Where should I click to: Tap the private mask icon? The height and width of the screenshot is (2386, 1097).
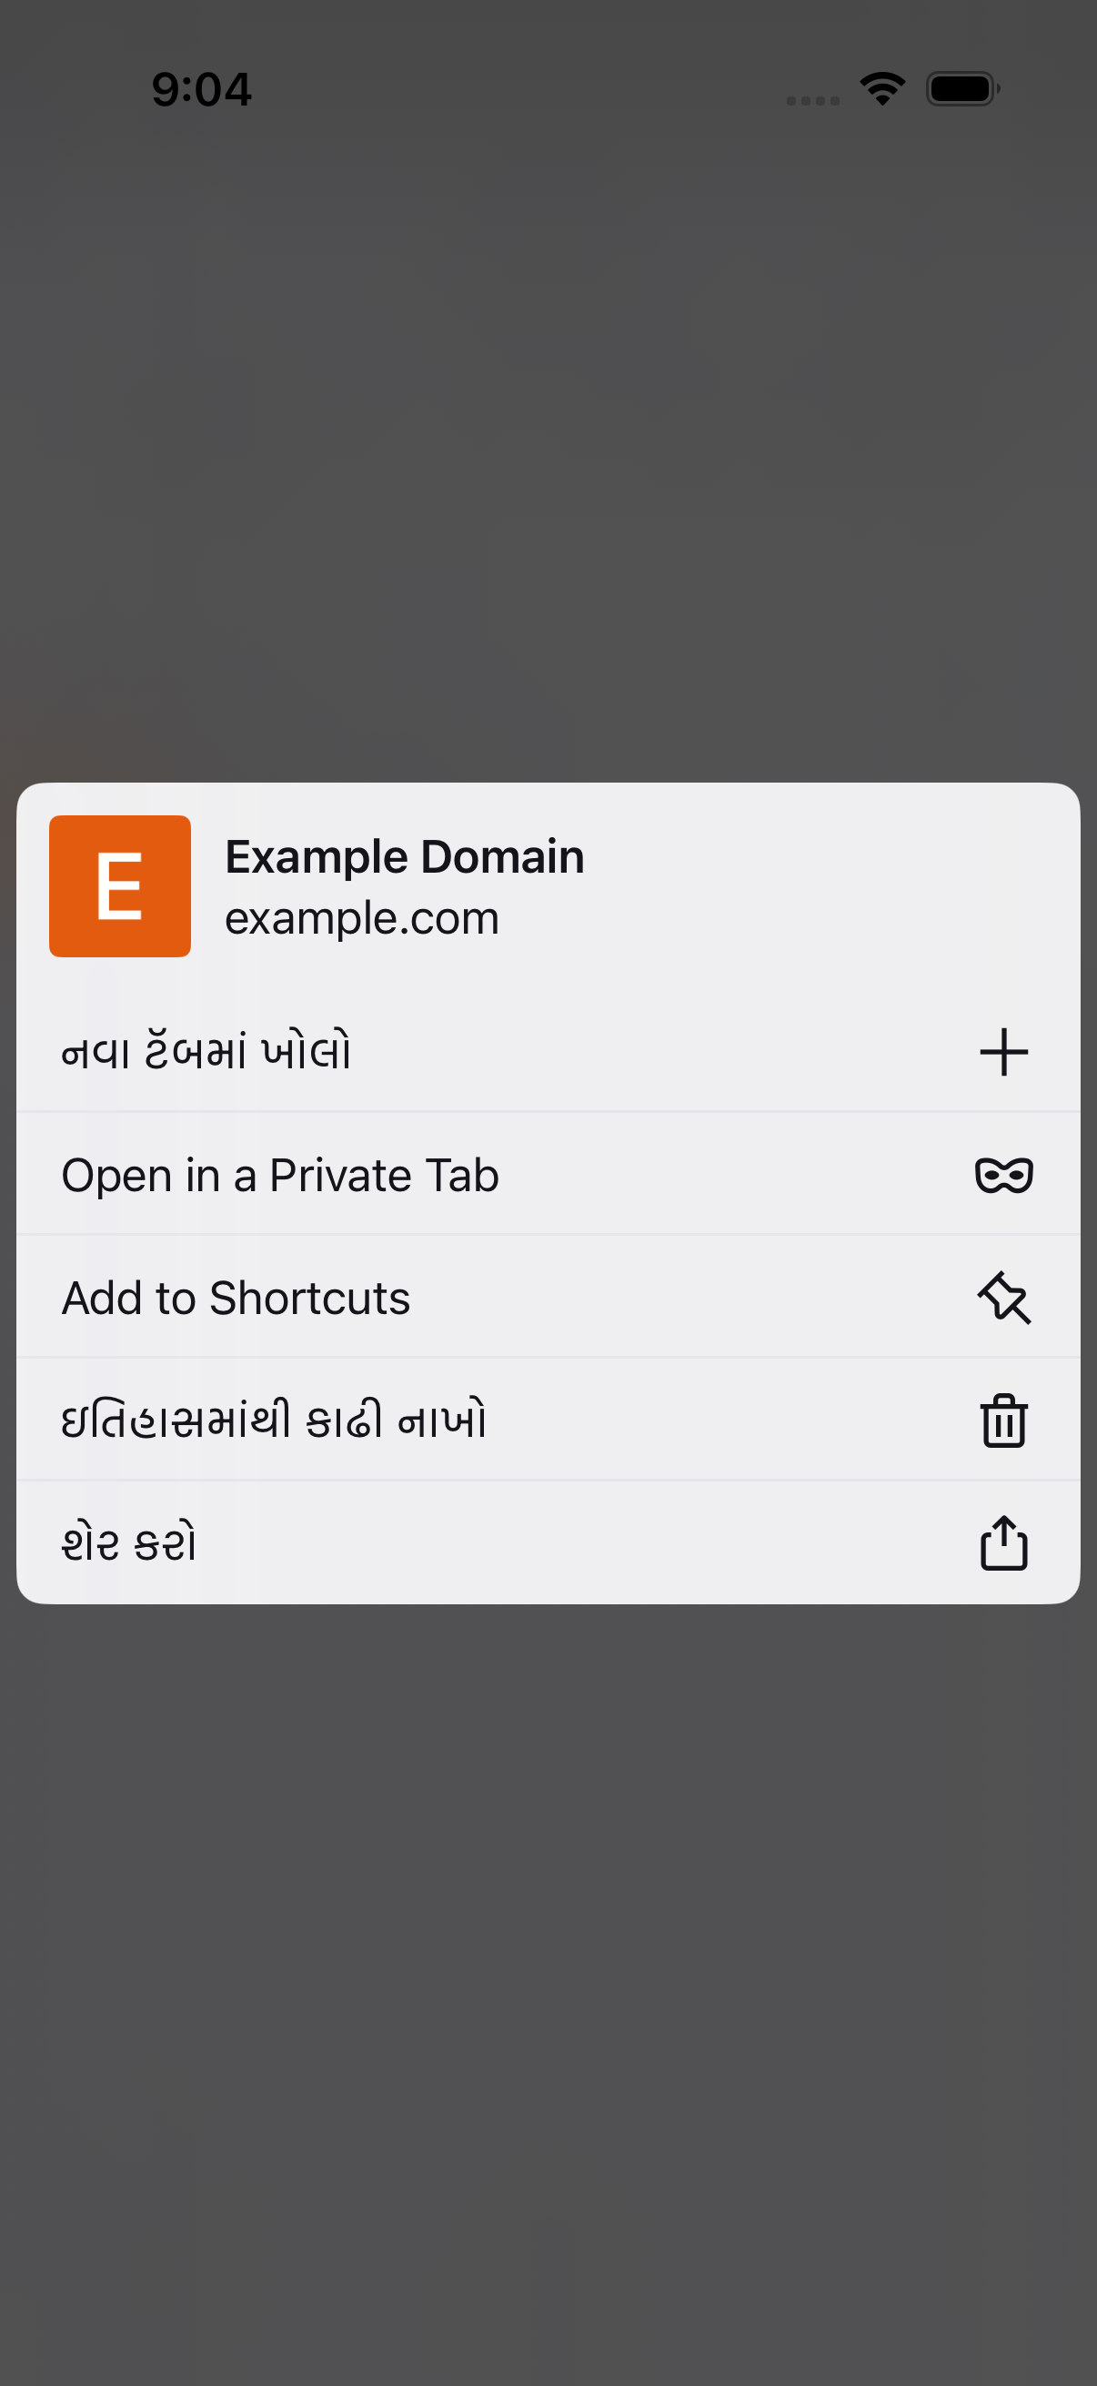click(x=1003, y=1176)
